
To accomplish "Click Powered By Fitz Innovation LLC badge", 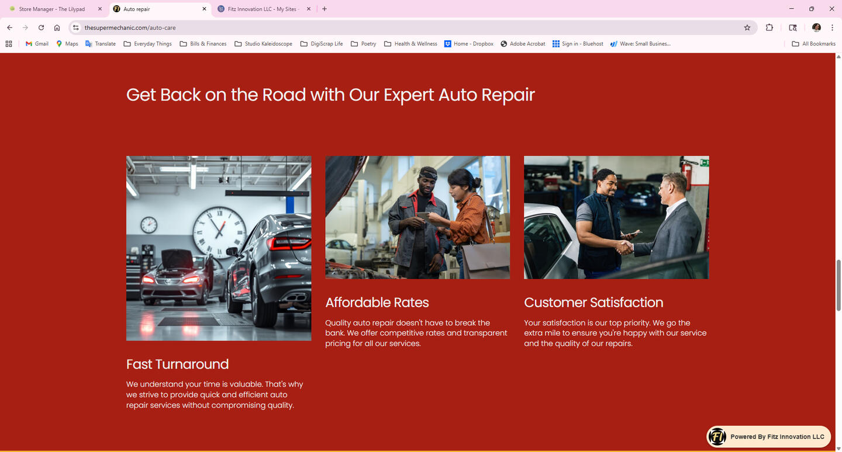I will click(x=768, y=436).
